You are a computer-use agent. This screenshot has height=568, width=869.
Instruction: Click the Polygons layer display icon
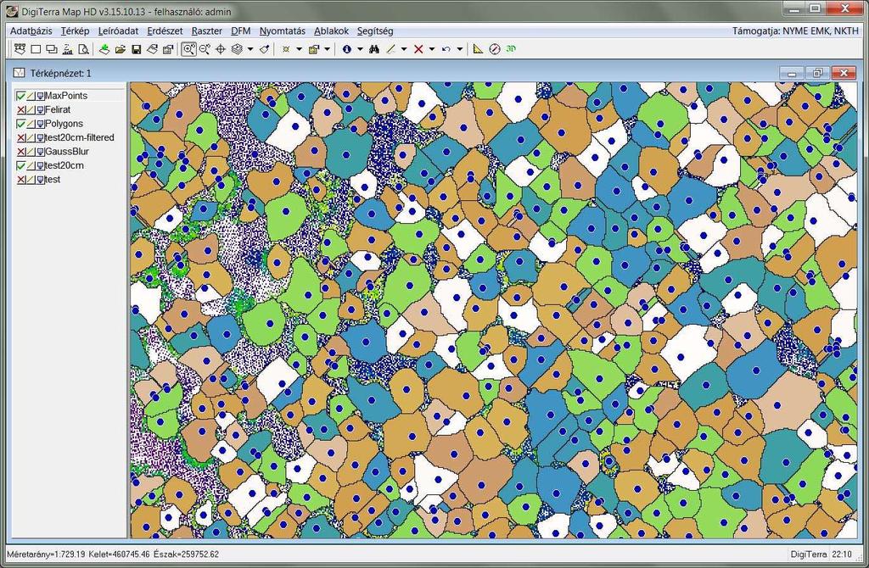[x=41, y=124]
